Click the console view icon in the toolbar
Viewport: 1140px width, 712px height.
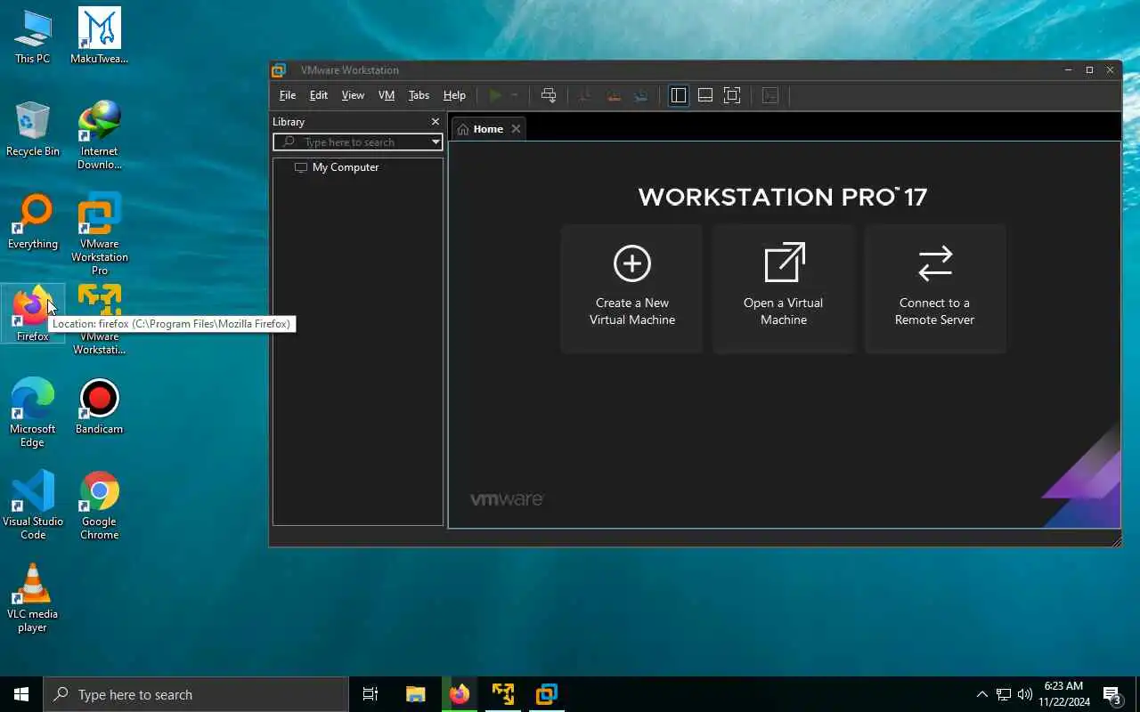point(770,95)
